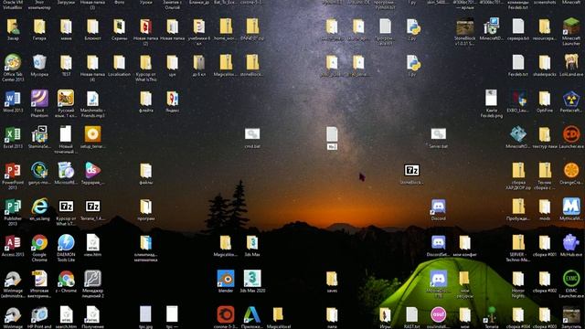Open the SERVER - Techno-Ma zip archive
Image resolution: width=585 pixels, height=329 pixels.
click(x=518, y=243)
